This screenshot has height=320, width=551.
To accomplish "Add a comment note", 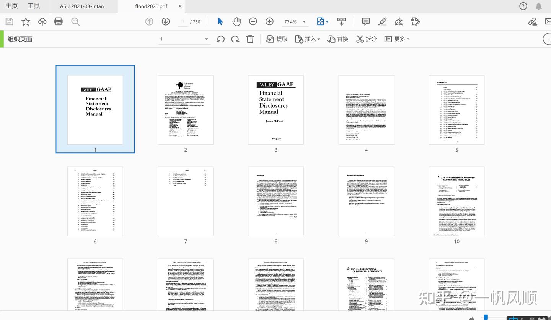I will (x=366, y=22).
